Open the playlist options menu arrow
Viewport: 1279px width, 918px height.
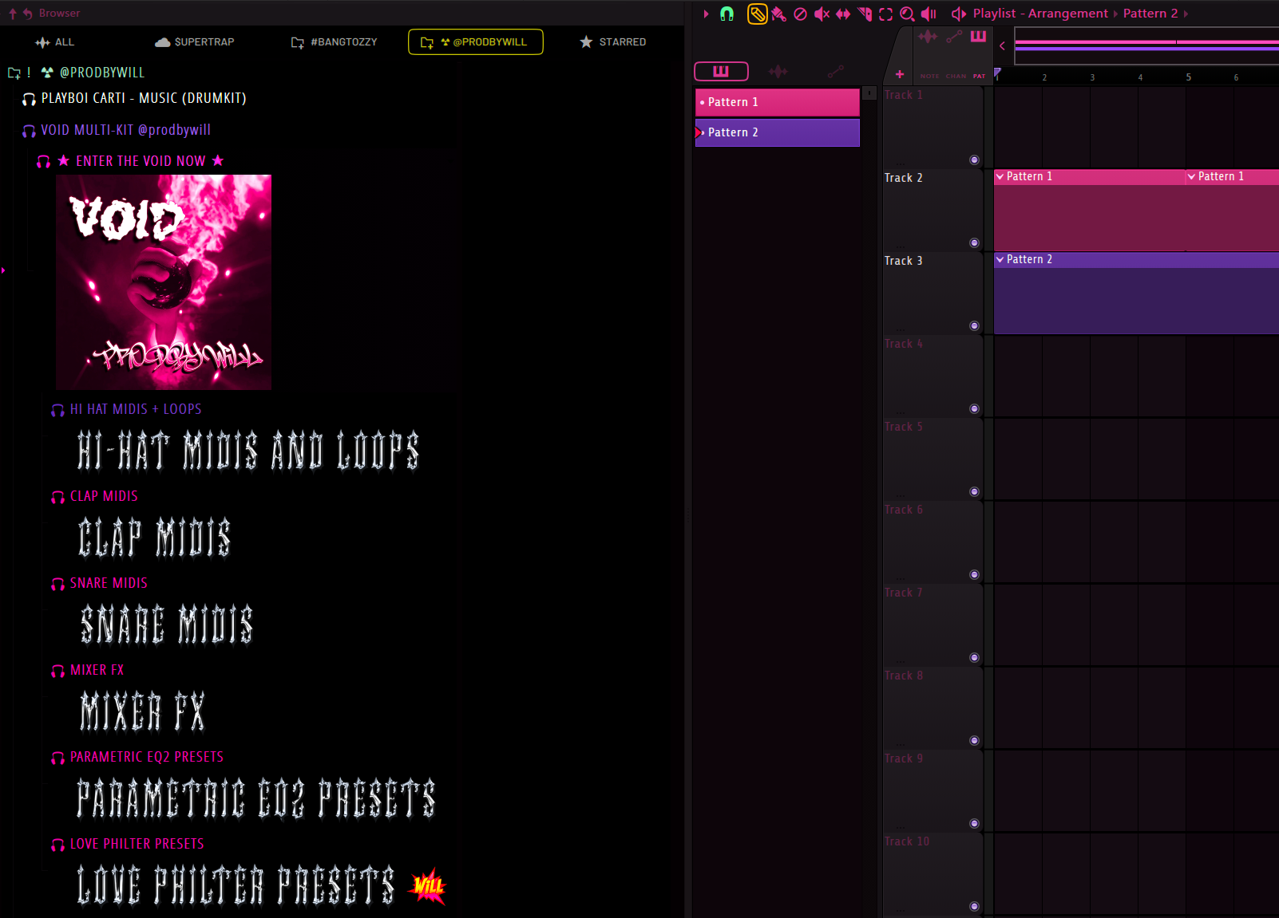coord(706,14)
